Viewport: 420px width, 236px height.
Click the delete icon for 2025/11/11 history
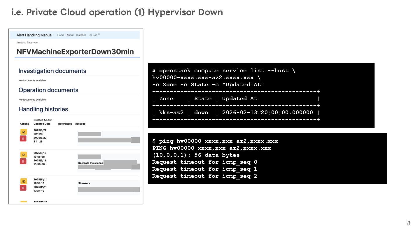23,188
